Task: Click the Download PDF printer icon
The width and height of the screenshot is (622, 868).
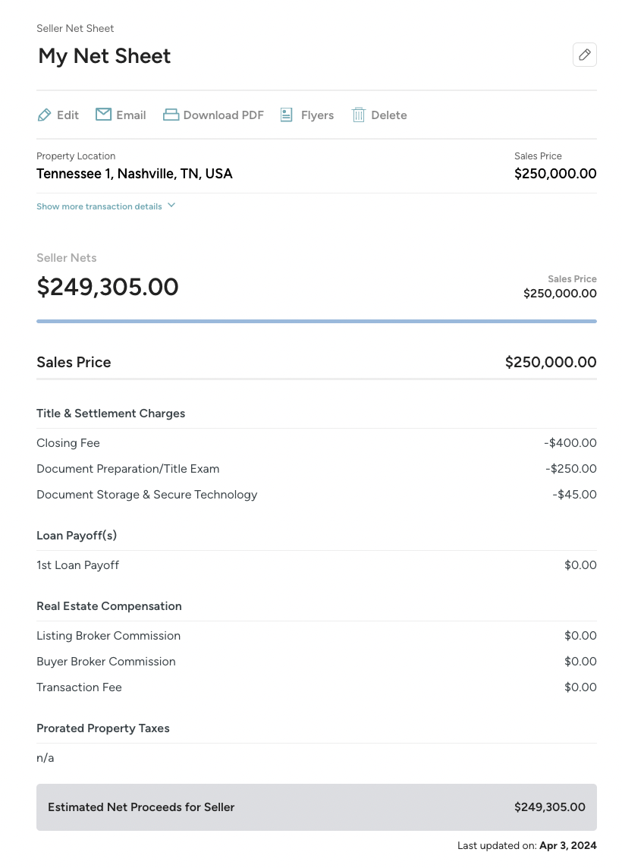Action: [x=171, y=115]
